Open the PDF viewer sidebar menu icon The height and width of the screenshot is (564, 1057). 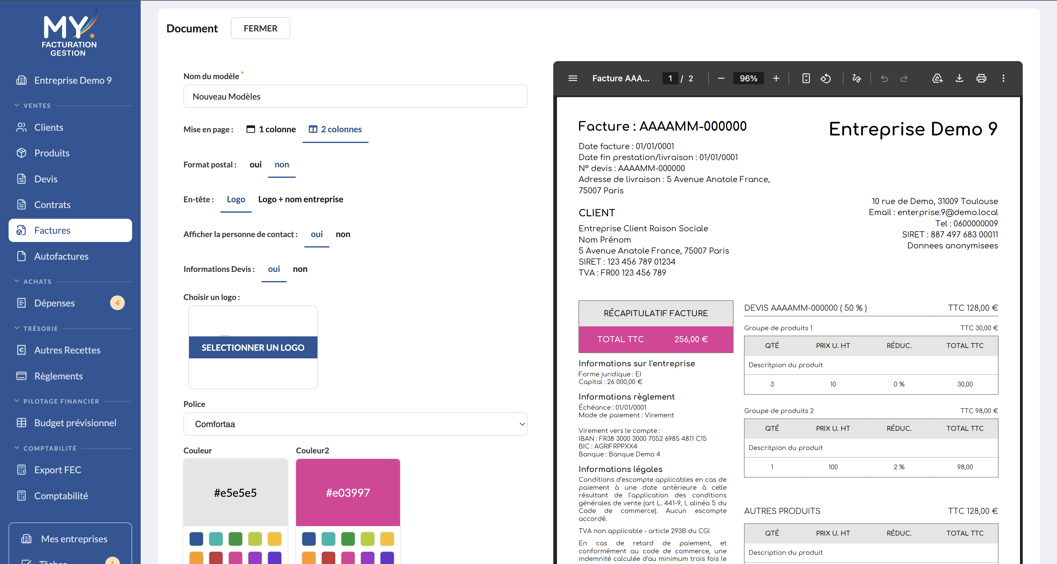(x=573, y=78)
